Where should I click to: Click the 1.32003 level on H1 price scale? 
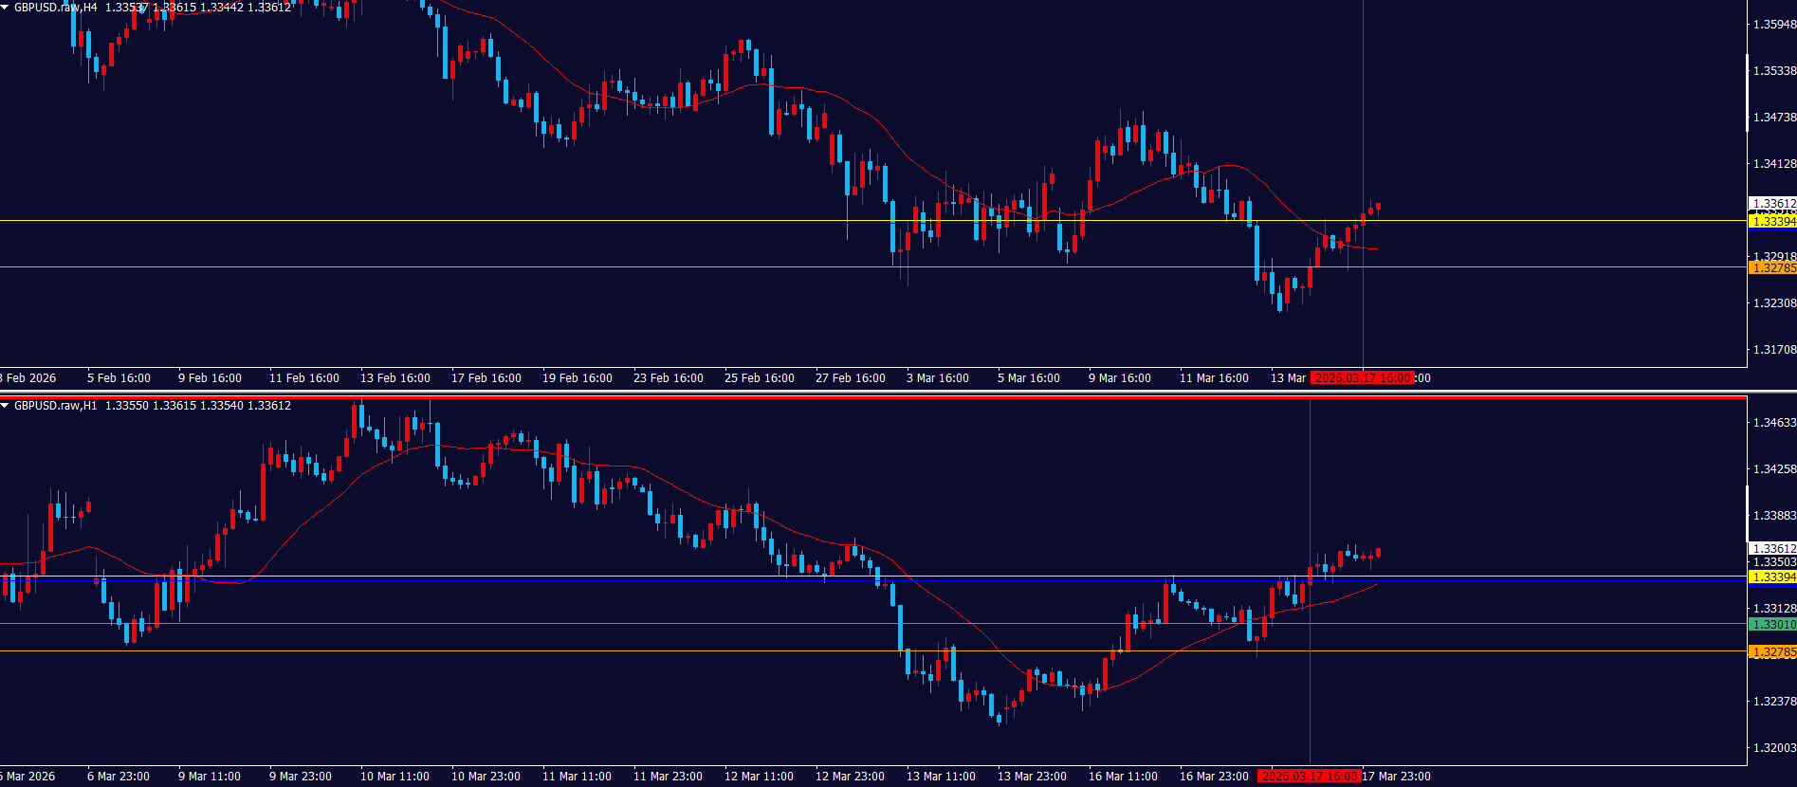[1773, 748]
